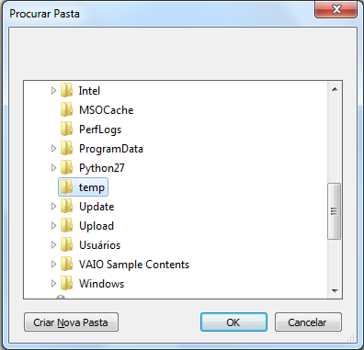Select the PerfLogs folder icon
The height and width of the screenshot is (350, 364).
pos(66,129)
